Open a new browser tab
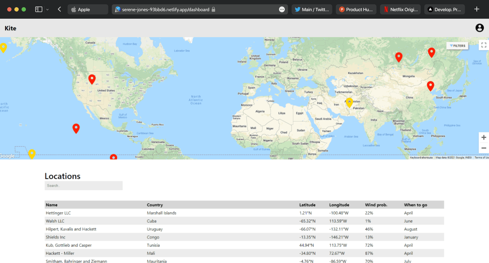The height and width of the screenshot is (263, 489). point(477,9)
